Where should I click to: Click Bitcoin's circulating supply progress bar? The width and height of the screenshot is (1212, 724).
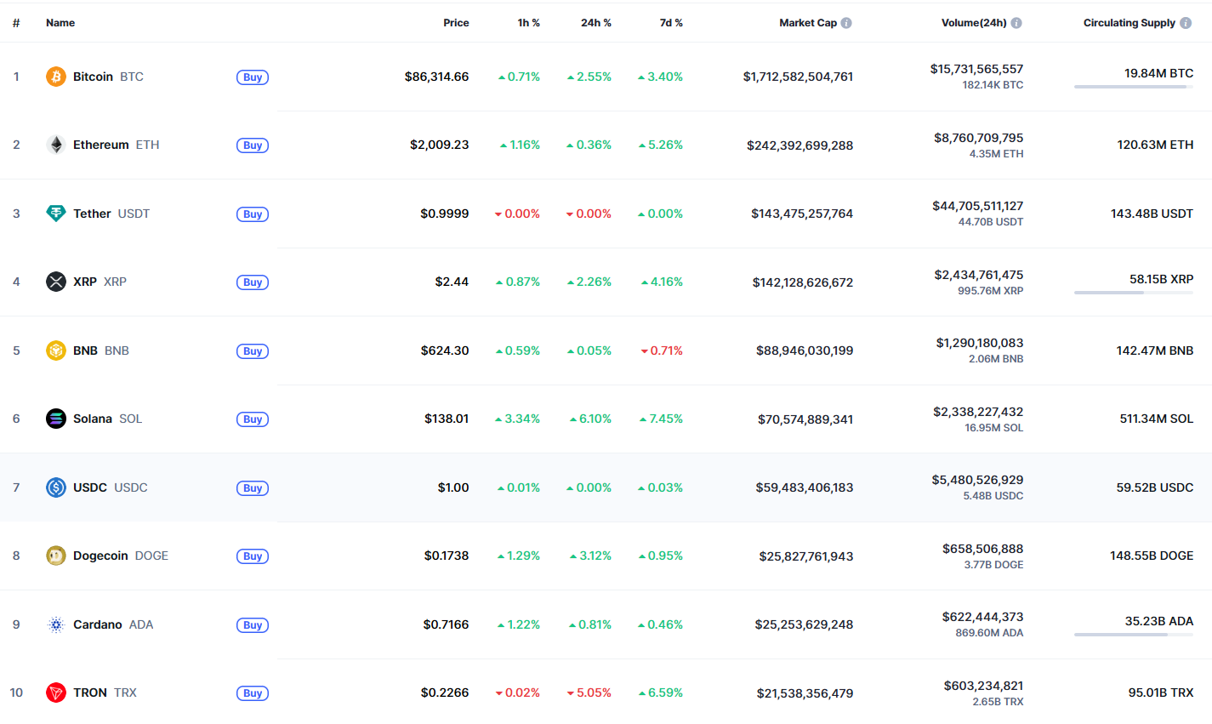coord(1134,87)
